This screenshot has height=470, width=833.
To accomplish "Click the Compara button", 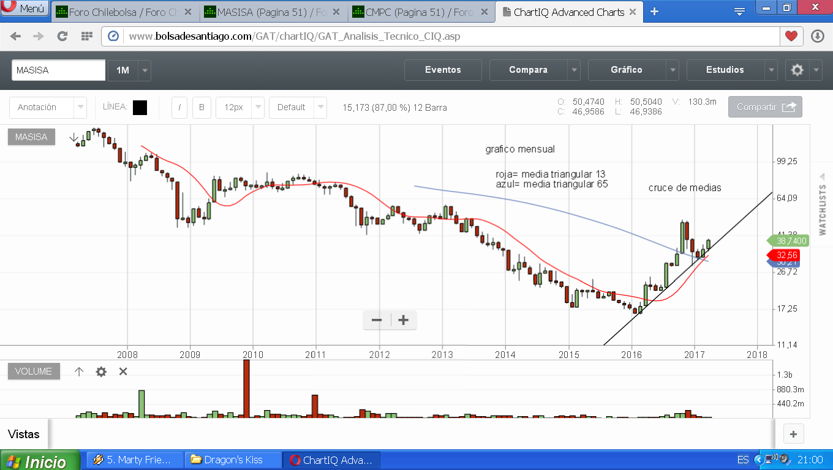I will pos(528,70).
